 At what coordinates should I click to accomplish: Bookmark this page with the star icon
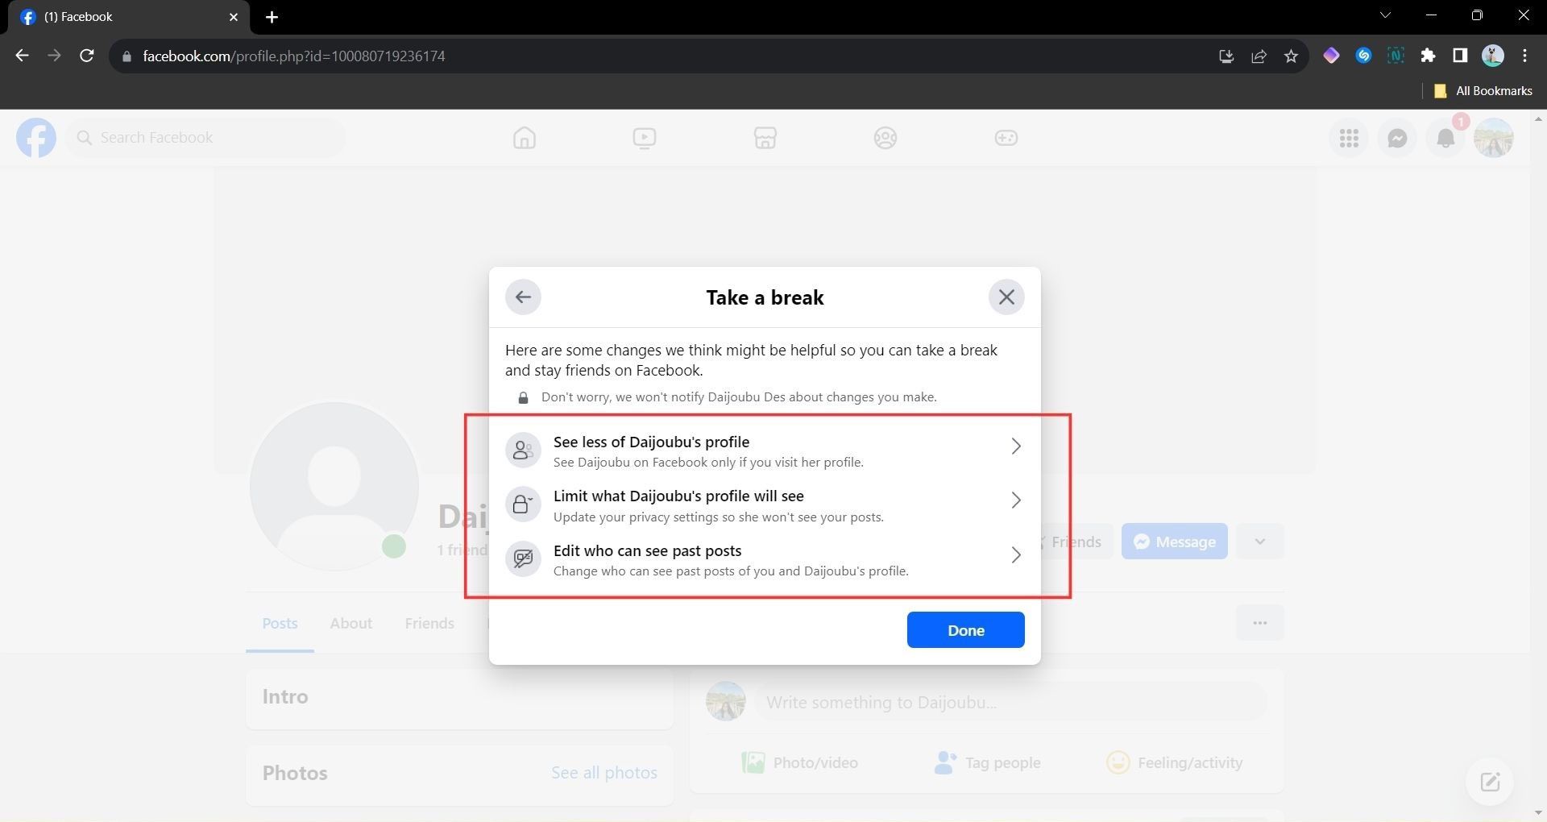(1291, 56)
